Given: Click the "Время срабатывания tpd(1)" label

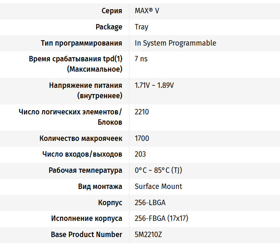Looking at the screenshot, I should (x=75, y=59).
